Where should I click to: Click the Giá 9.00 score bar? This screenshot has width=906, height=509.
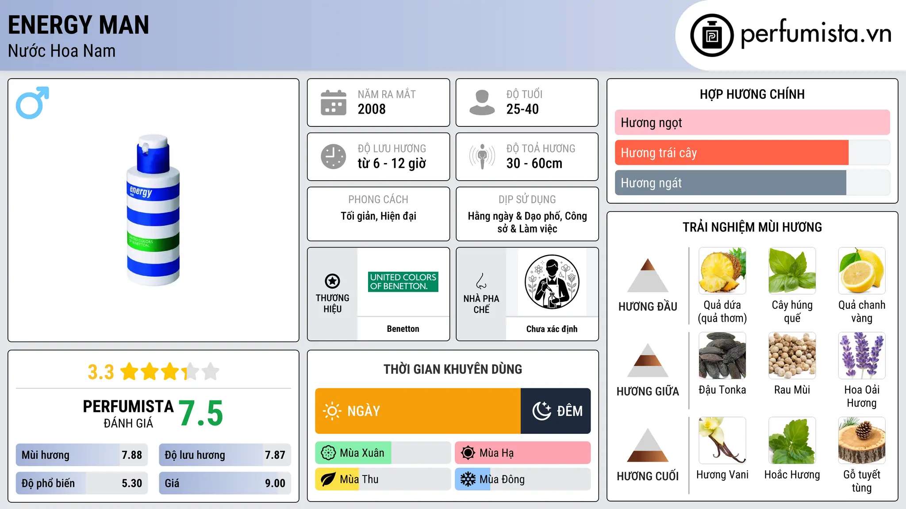(225, 483)
